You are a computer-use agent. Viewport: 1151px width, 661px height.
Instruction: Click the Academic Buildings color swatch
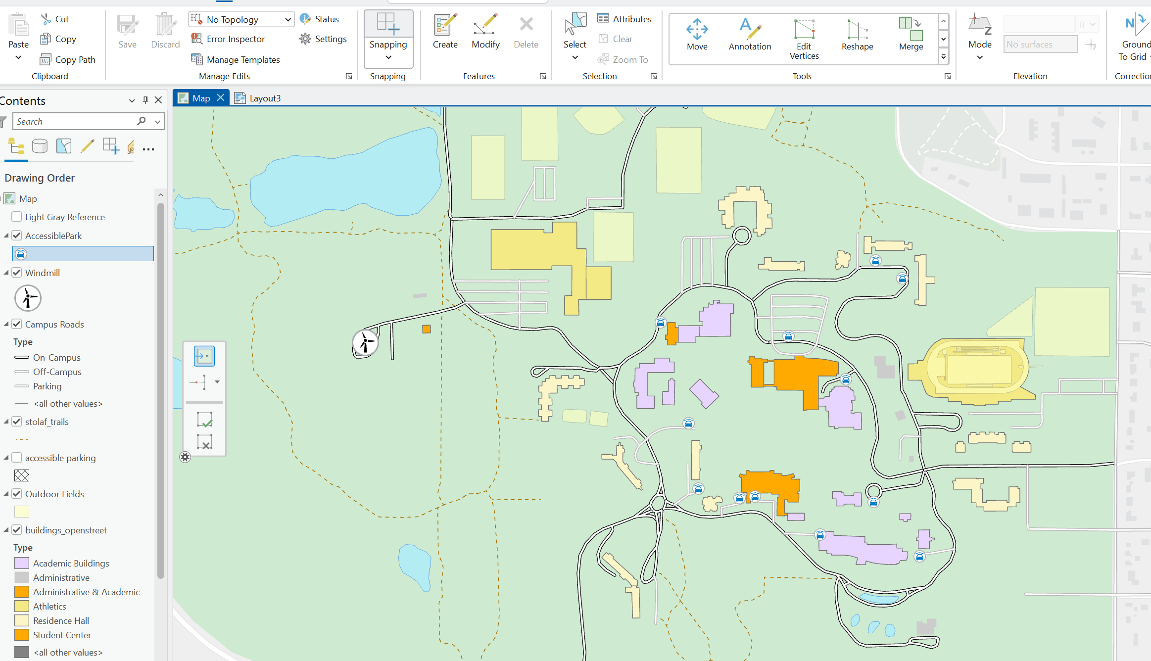22,563
